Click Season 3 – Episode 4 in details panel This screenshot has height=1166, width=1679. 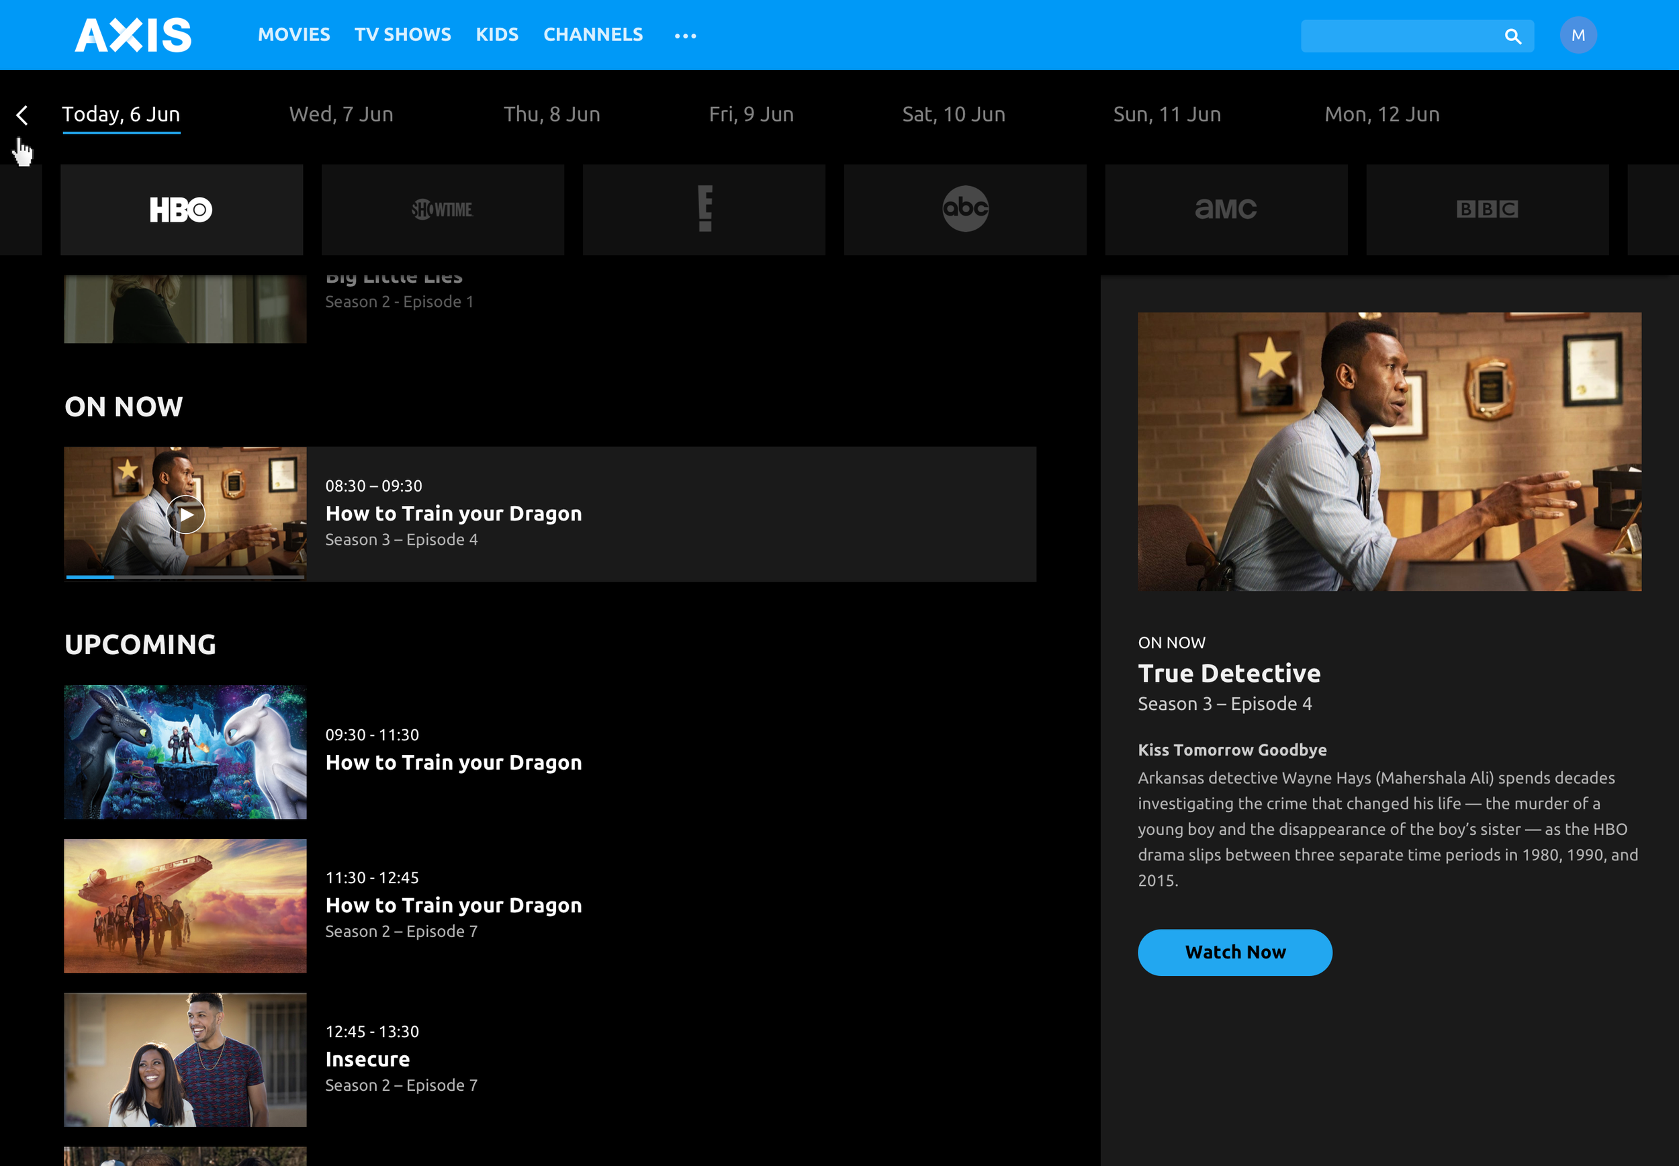[x=1225, y=703]
